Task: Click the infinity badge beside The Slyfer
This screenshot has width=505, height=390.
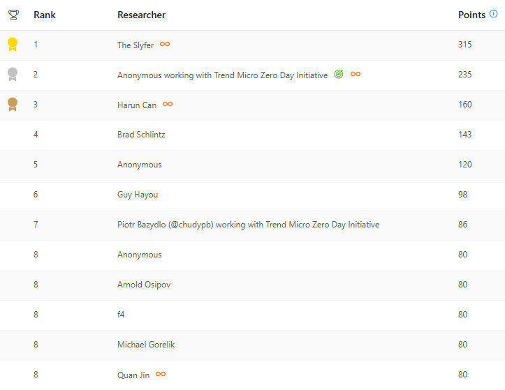Action: pos(165,45)
